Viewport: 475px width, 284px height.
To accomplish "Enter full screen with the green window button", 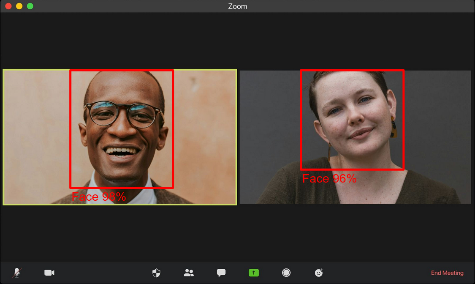I will point(30,6).
